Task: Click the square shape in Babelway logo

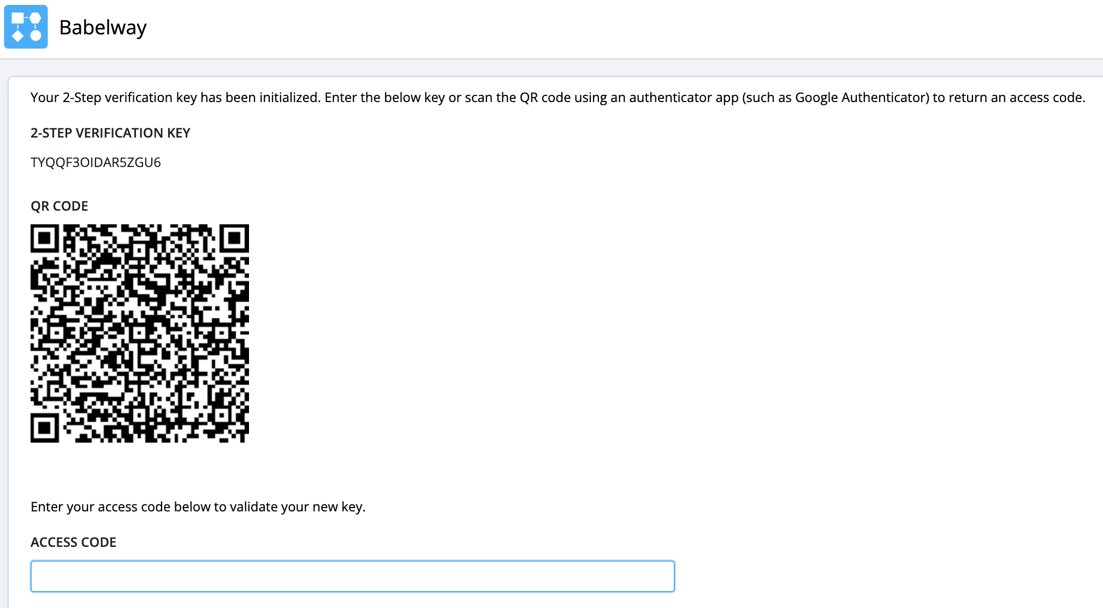Action: pos(17,18)
